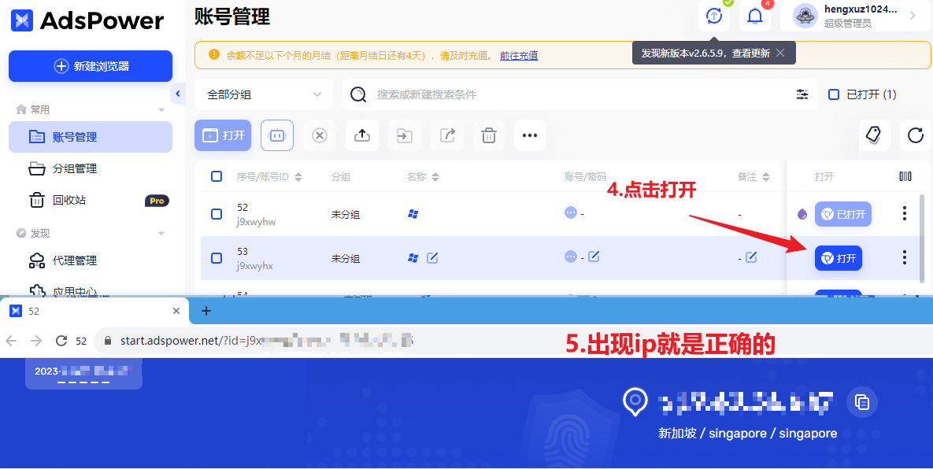Click 未分组 in row 52
This screenshot has width=933, height=469.
[345, 215]
